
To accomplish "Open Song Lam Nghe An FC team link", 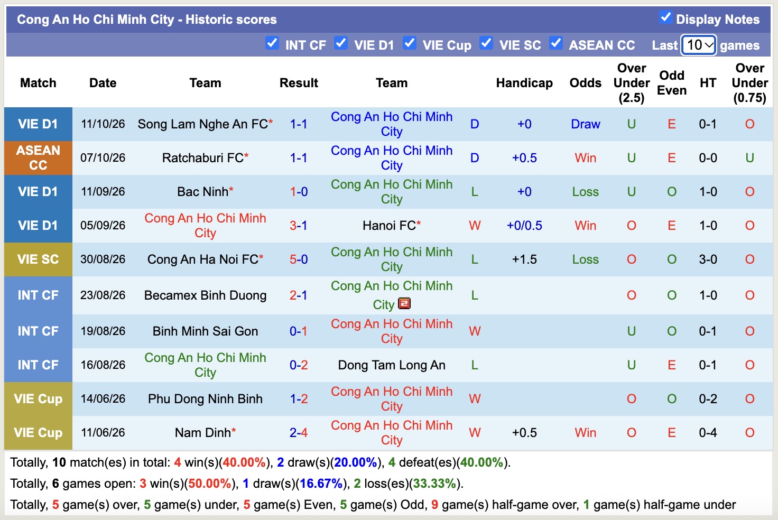I will click(x=203, y=124).
